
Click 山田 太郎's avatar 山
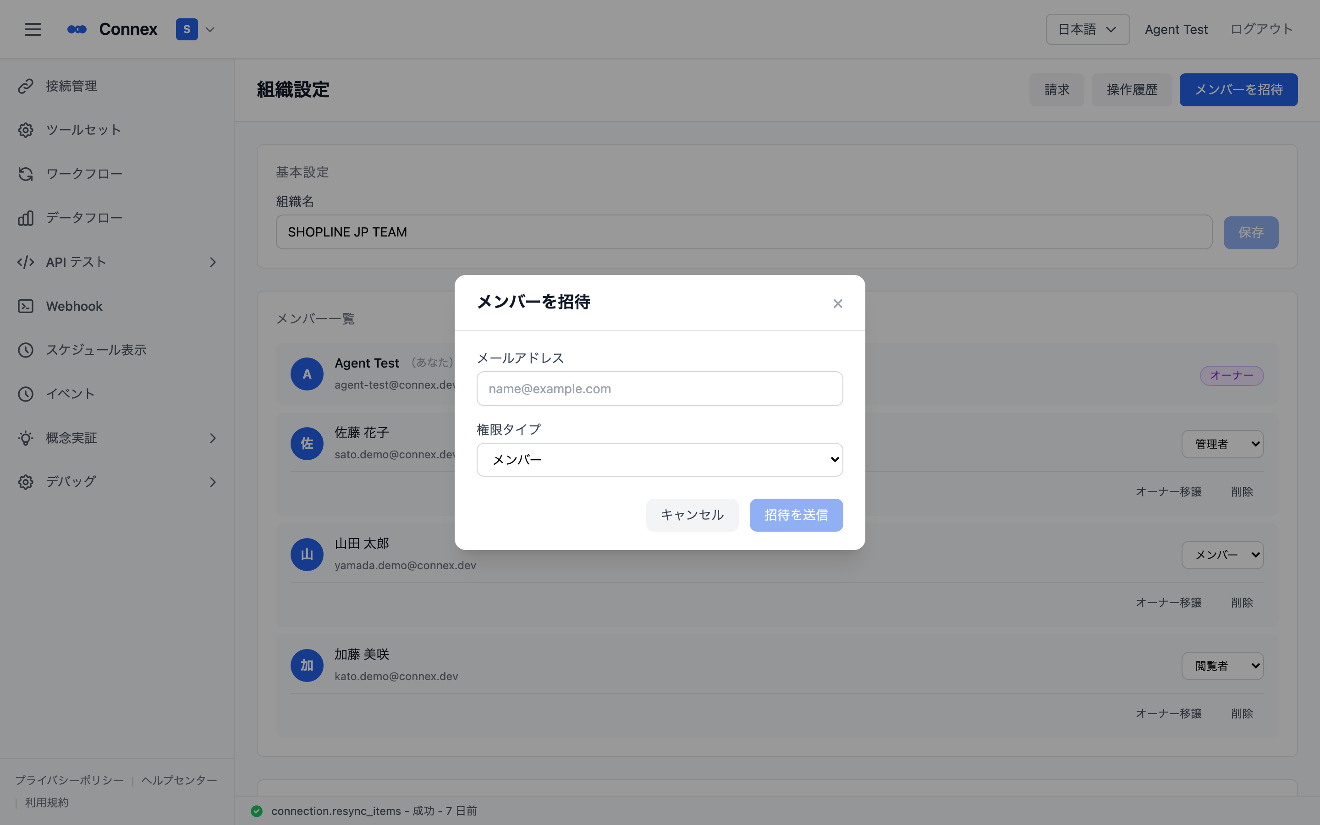307,555
